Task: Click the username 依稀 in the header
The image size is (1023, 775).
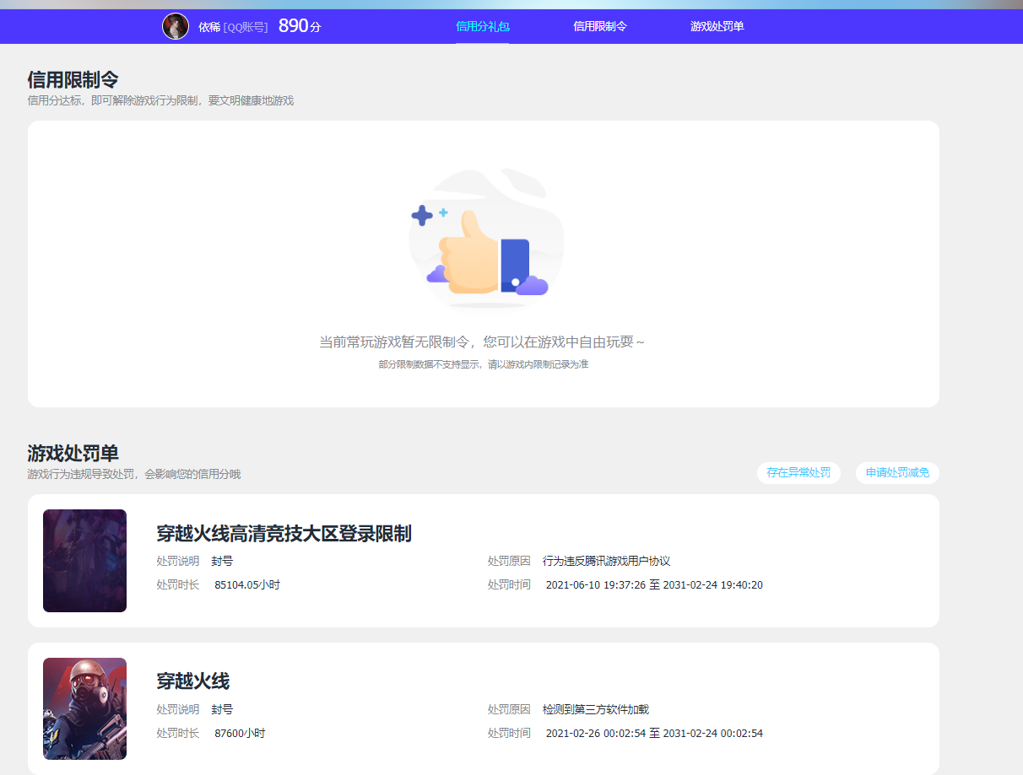Action: tap(209, 27)
